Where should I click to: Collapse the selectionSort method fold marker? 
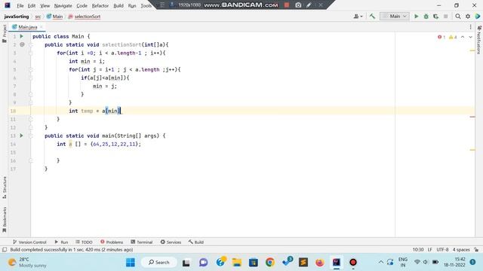point(30,44)
